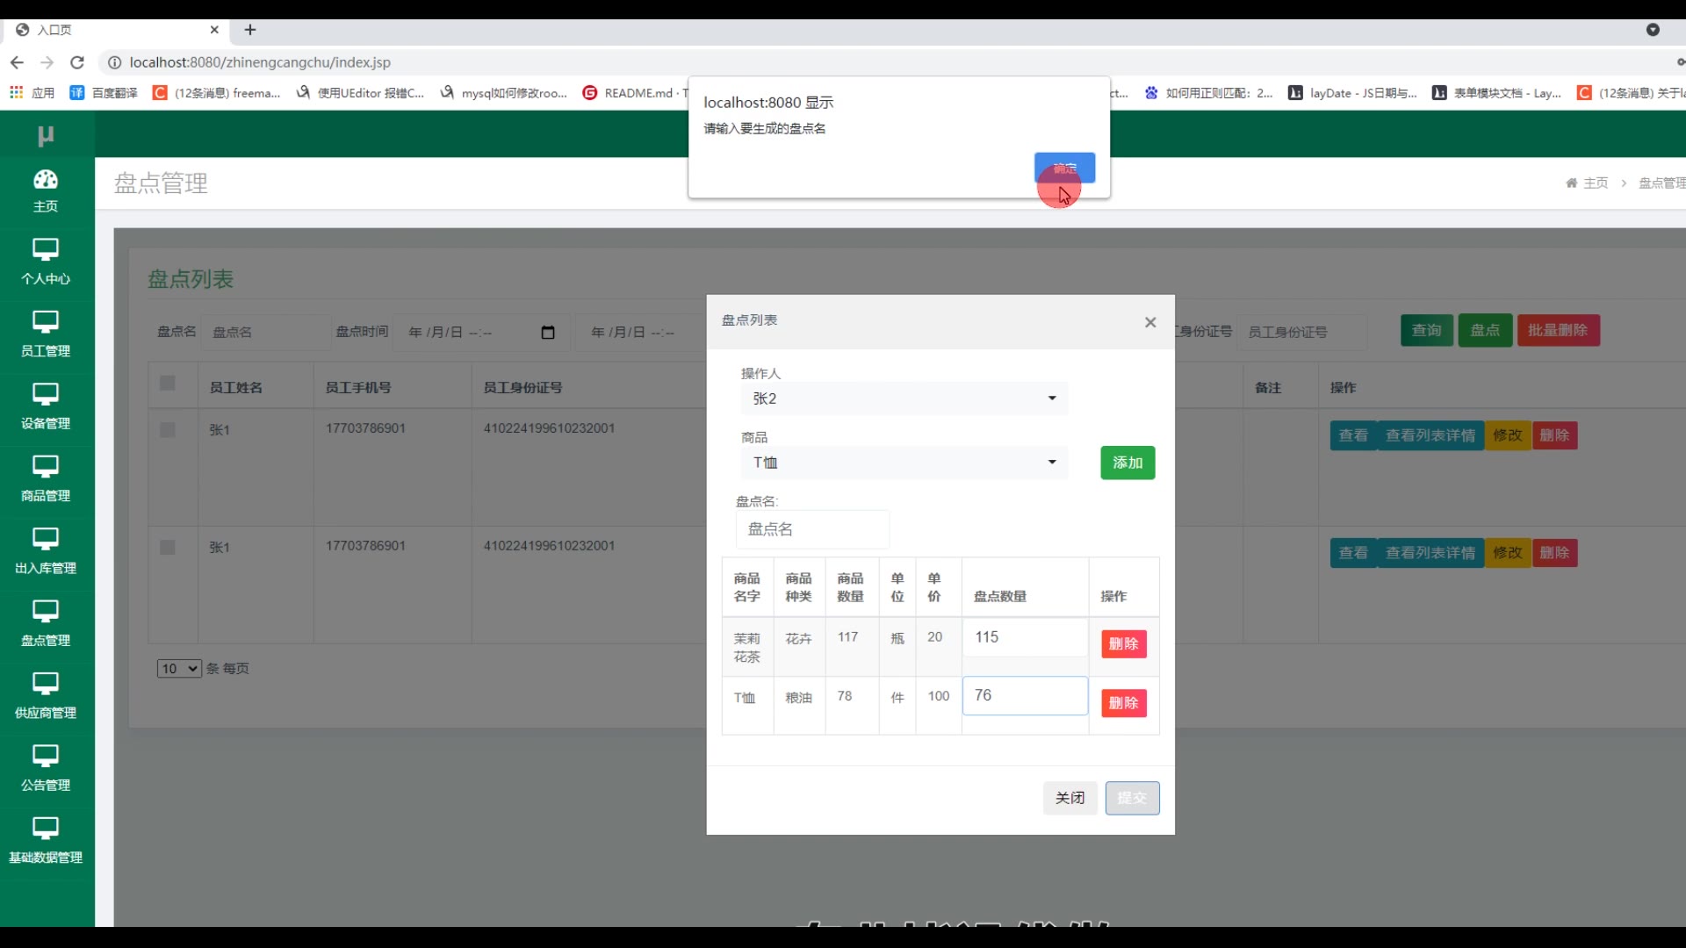Screen dimensions: 1686x948
Task: Open 员工管理 sidebar icon
Action: coord(46,322)
